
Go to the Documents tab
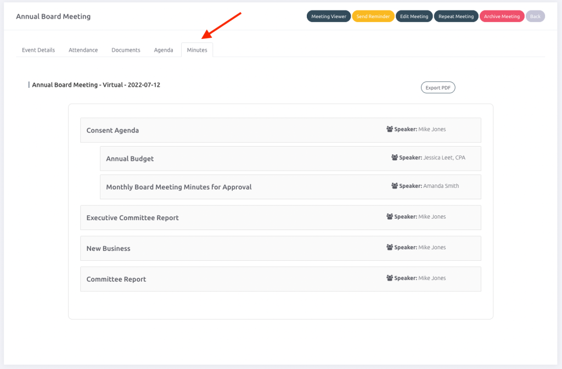pyautogui.click(x=126, y=50)
